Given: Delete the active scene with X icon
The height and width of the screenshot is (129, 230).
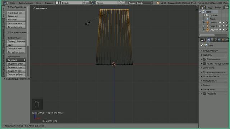Looking at the screenshot, I should (123, 3).
